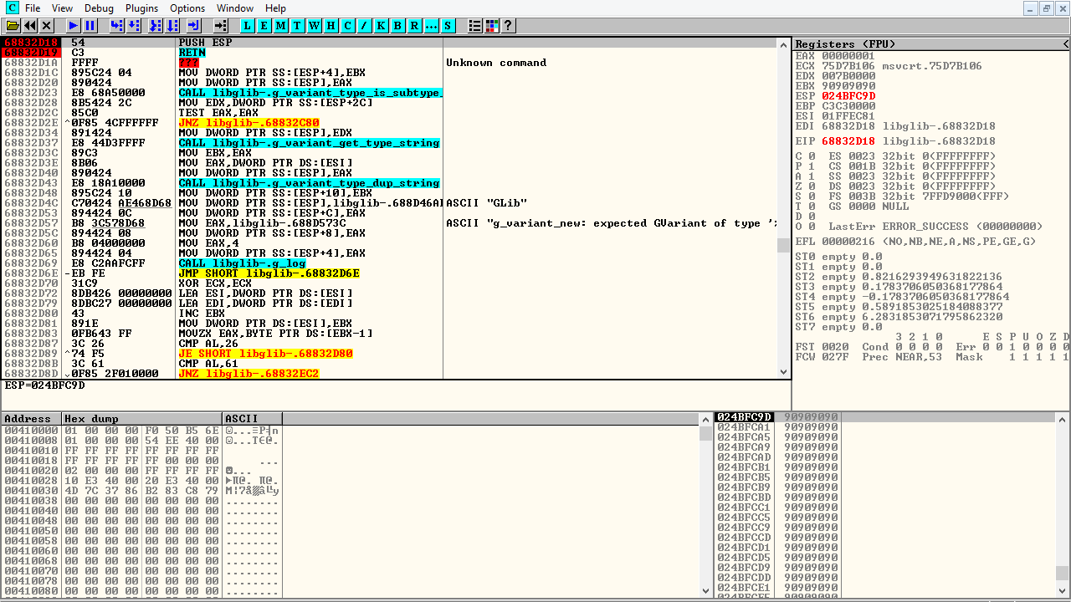Open debugging options list icon

[475, 26]
